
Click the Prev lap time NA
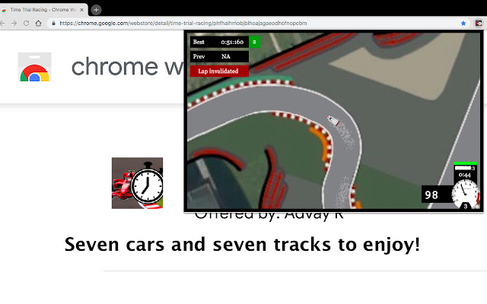(x=219, y=56)
